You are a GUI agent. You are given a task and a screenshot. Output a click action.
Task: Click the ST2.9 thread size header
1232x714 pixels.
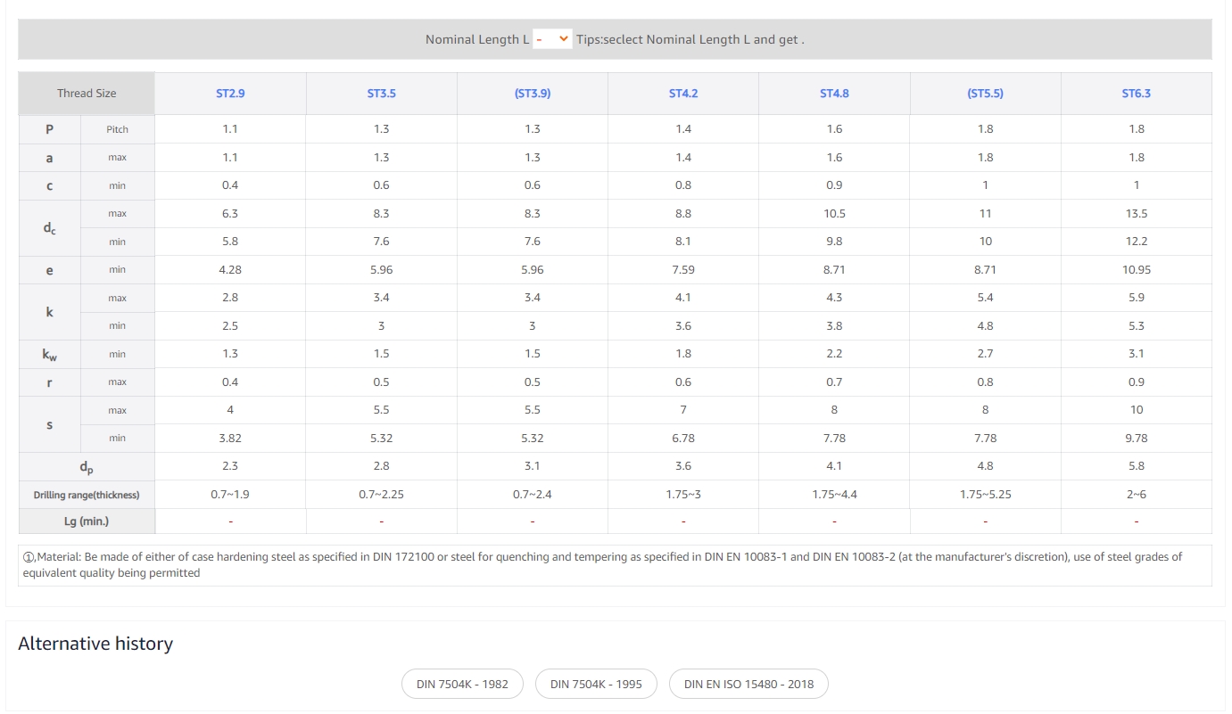pyautogui.click(x=230, y=94)
